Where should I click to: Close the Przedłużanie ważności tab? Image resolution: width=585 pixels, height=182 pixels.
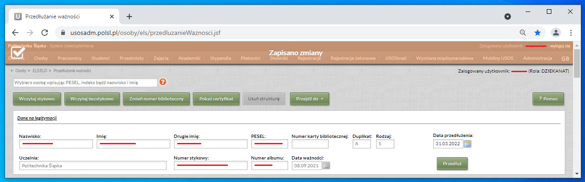(x=111, y=17)
